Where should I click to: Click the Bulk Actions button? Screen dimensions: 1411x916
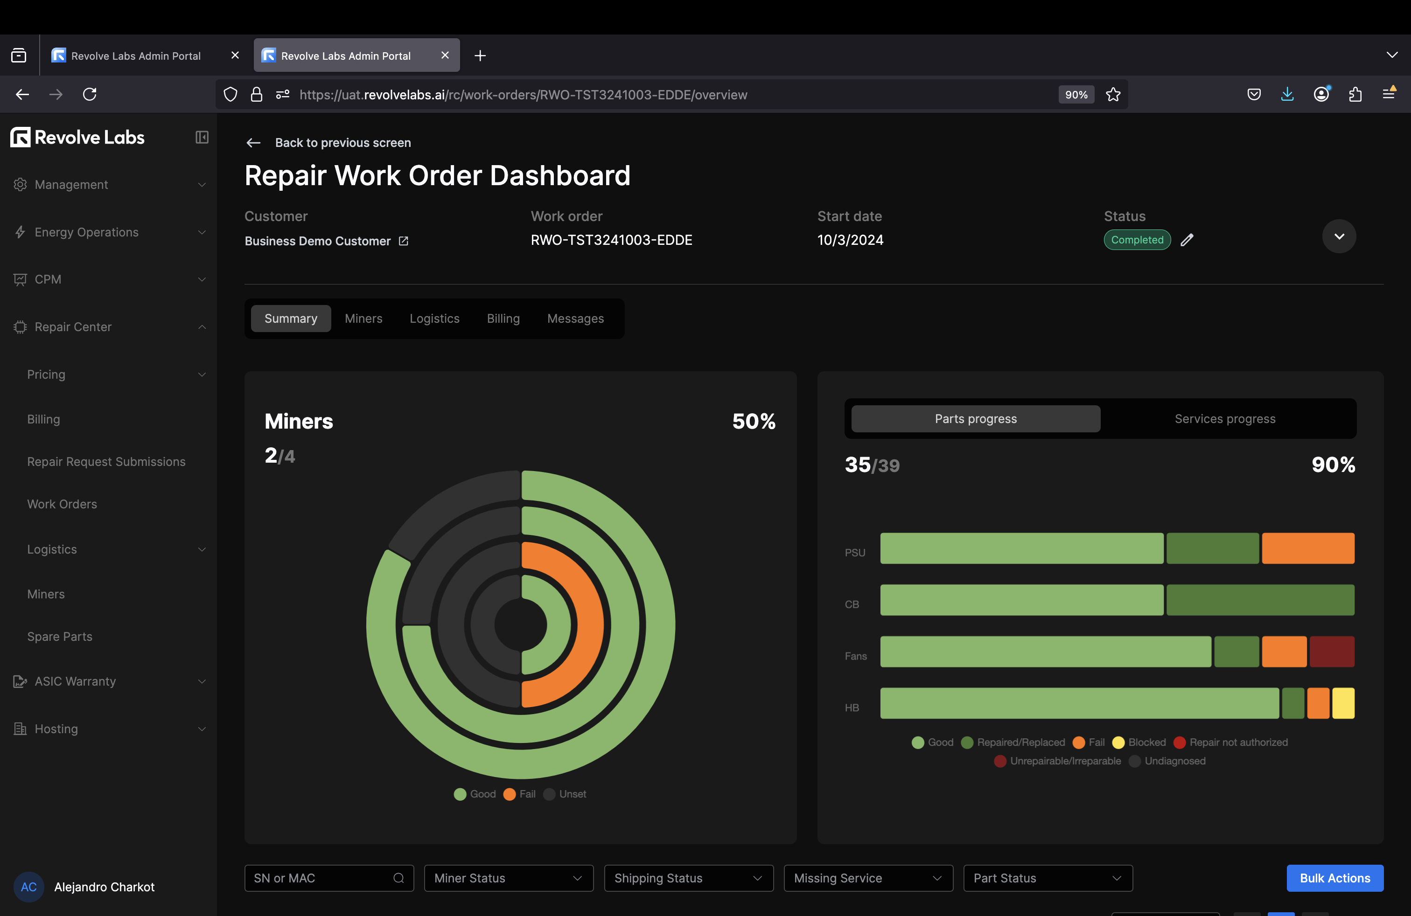coord(1334,878)
